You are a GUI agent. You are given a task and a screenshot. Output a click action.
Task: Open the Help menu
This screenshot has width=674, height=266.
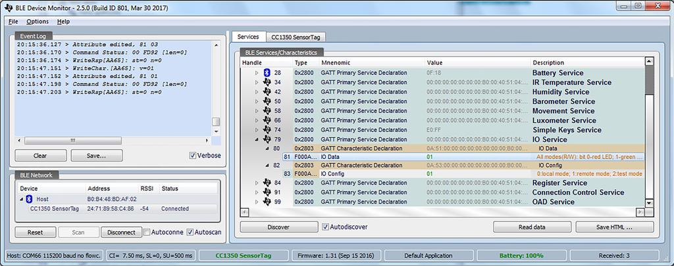(x=63, y=22)
